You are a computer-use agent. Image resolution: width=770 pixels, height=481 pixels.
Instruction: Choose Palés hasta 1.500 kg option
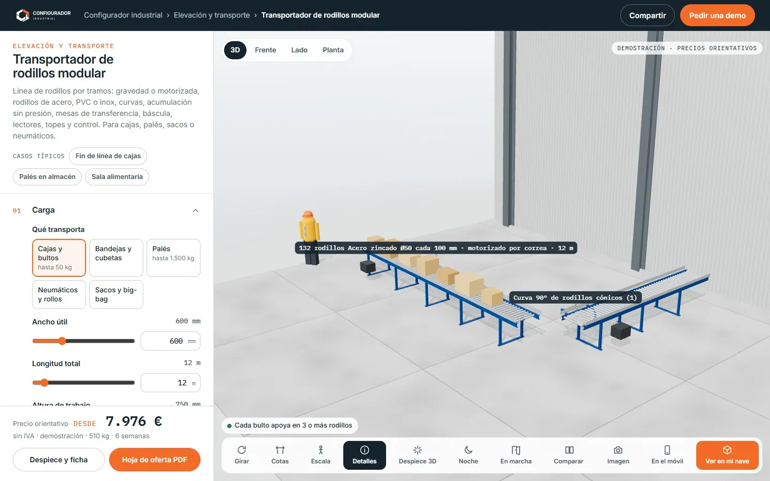[x=173, y=258]
